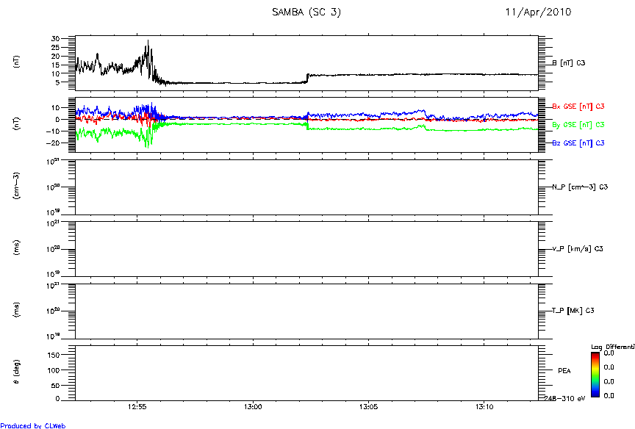635x429 pixels.
Task: Click the SAMBA (SC 3) plot title
Action: pyautogui.click(x=306, y=12)
